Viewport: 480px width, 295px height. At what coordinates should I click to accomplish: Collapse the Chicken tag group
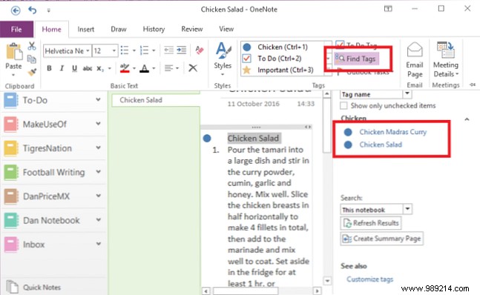467,119
